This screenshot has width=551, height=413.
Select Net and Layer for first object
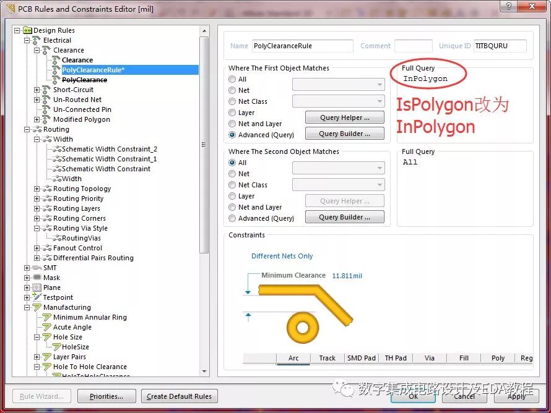click(x=232, y=124)
